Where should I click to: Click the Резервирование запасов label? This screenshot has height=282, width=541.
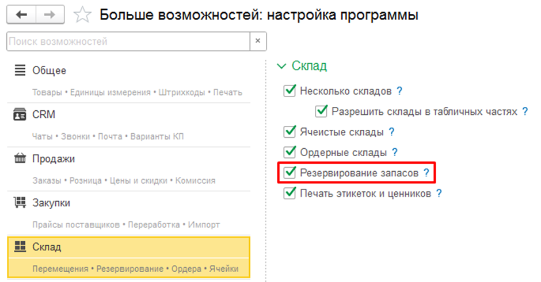tap(359, 172)
